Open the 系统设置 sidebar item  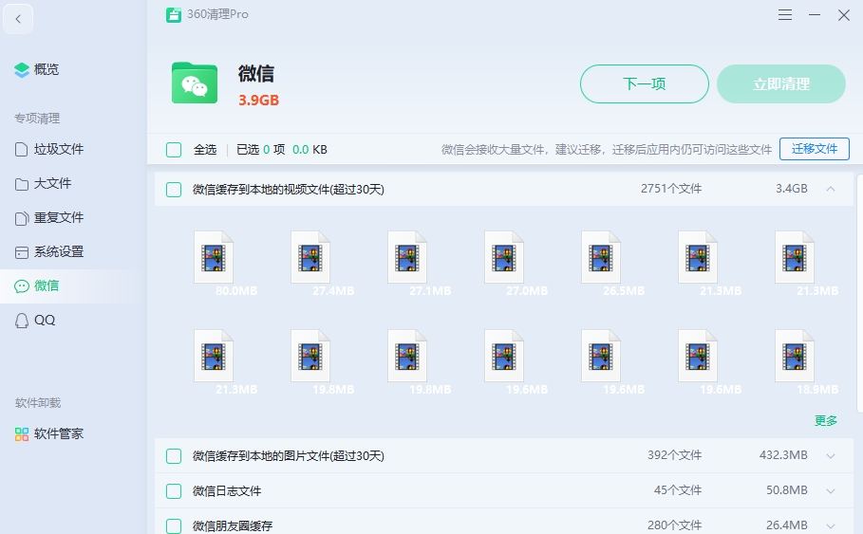point(73,252)
